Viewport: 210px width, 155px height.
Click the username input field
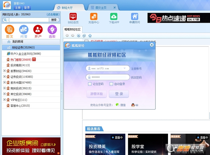108,68
